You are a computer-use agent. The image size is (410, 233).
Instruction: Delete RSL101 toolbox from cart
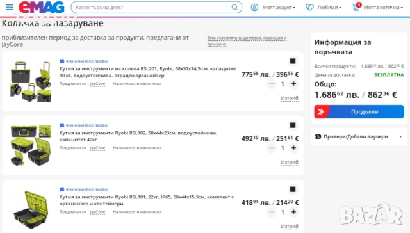[290, 226]
